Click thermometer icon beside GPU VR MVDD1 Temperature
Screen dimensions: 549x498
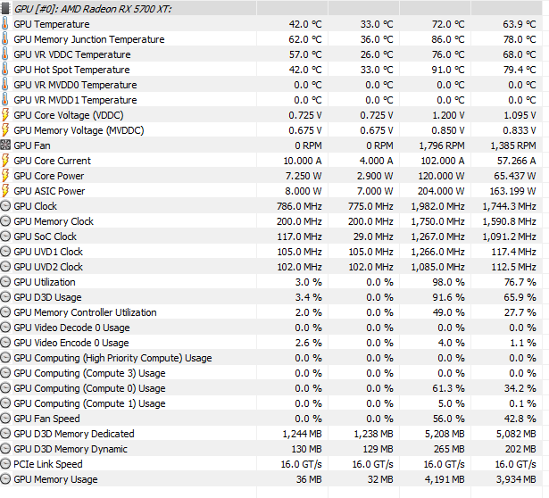pyautogui.click(x=4, y=100)
